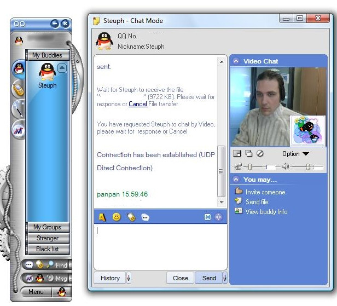Click the up-arrow button beside Steuph buddy
This screenshot has height=306, width=337.
[x=62, y=68]
